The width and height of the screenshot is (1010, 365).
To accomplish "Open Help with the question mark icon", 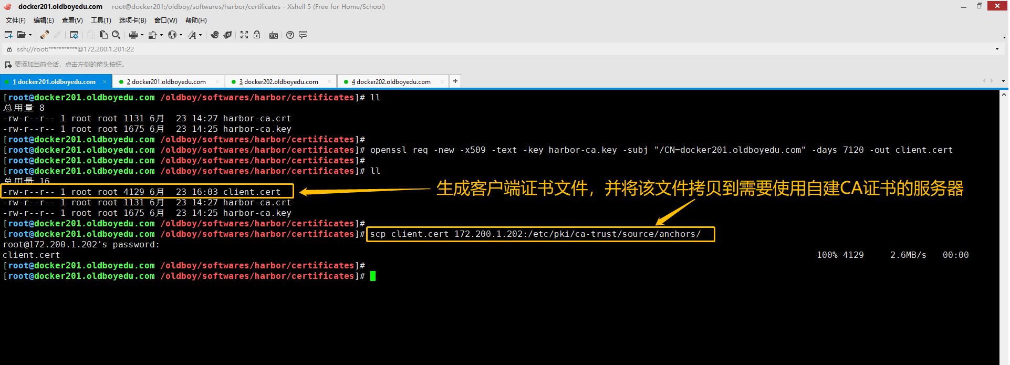I will (290, 35).
